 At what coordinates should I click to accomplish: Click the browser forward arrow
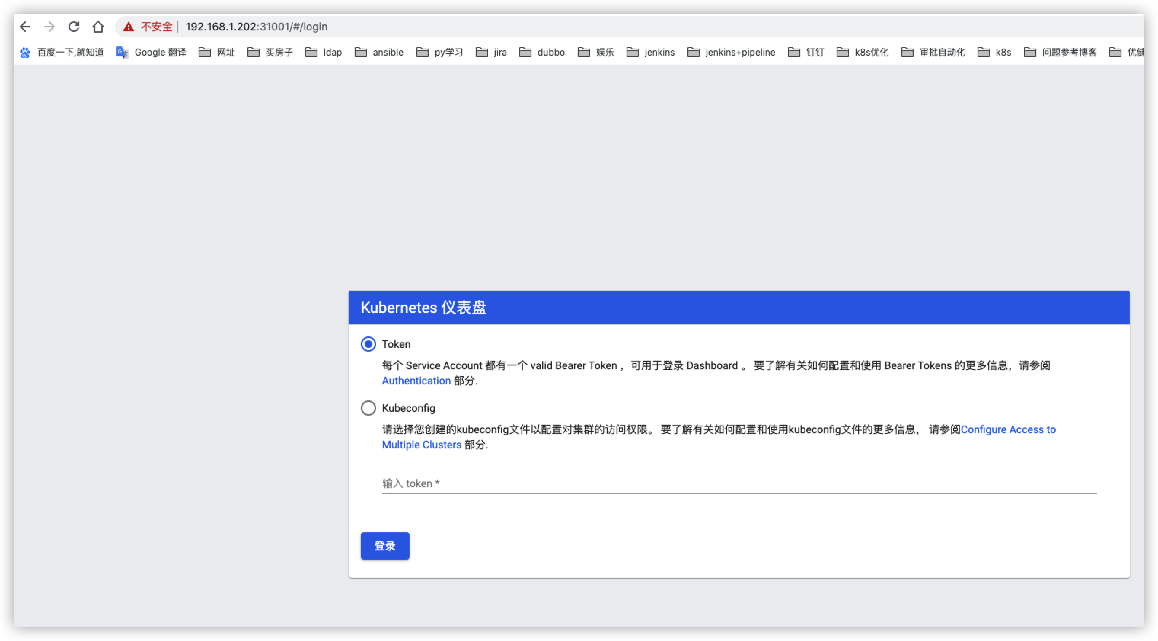[x=49, y=27]
